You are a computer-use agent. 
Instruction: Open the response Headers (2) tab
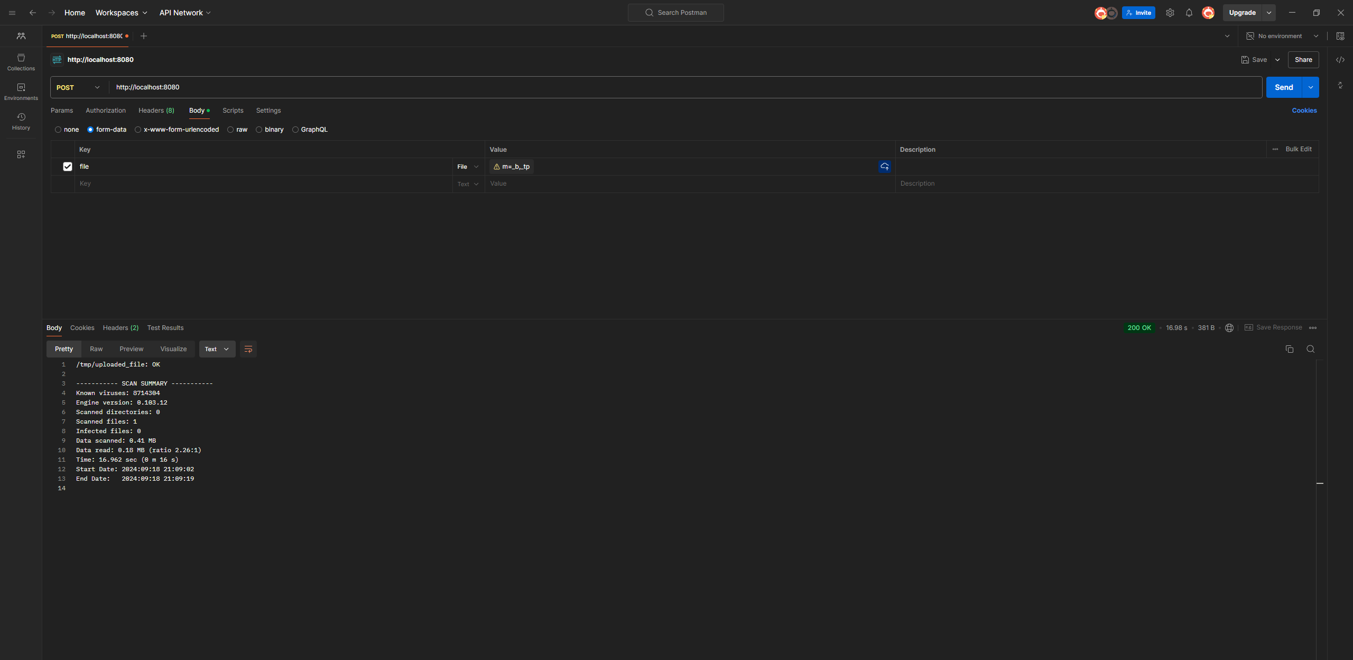point(121,328)
